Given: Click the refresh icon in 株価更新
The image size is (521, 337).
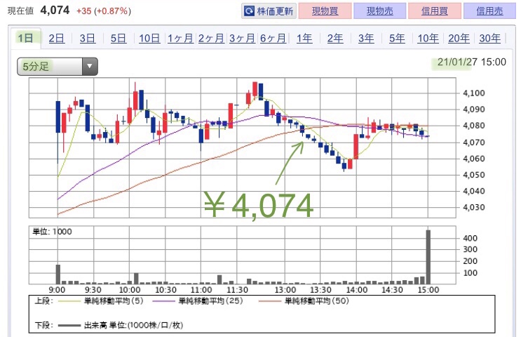Looking at the screenshot, I should pyautogui.click(x=249, y=11).
